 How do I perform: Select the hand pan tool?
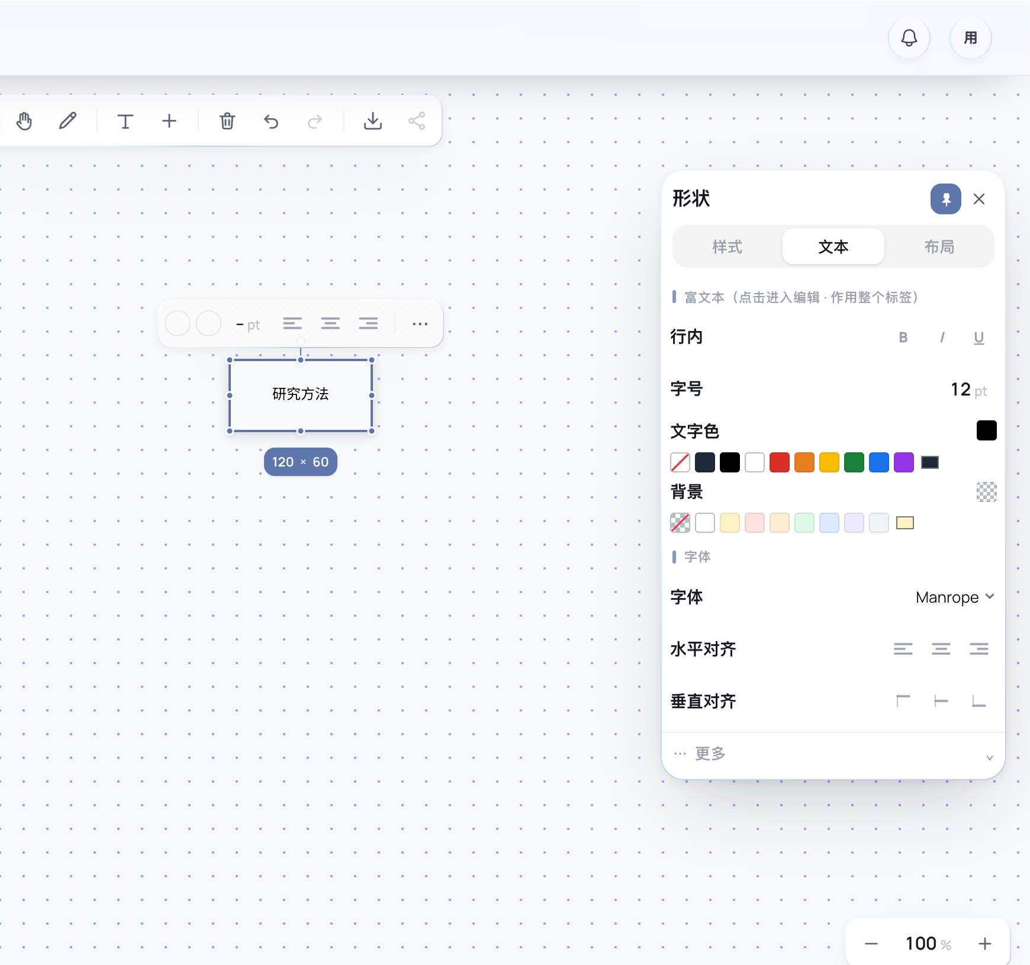[x=24, y=121]
